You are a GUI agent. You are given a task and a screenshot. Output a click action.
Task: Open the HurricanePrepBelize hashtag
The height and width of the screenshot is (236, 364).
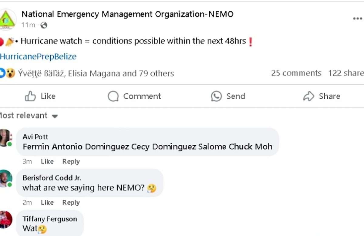pos(38,57)
